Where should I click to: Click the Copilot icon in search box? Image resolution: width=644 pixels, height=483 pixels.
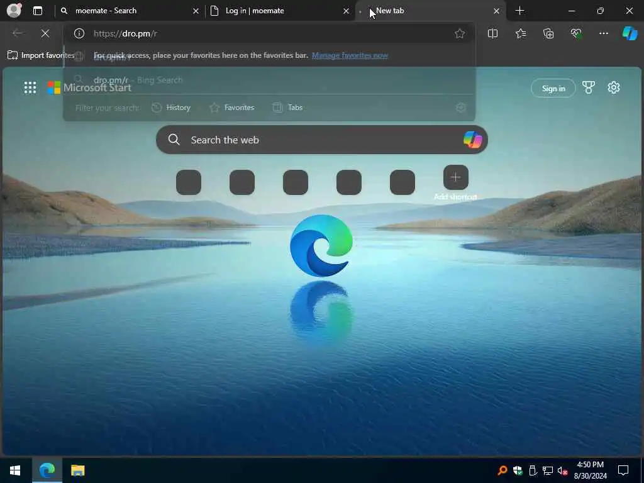473,140
